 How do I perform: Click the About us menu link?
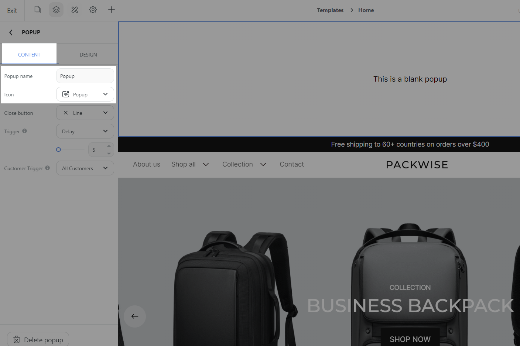[x=147, y=164]
